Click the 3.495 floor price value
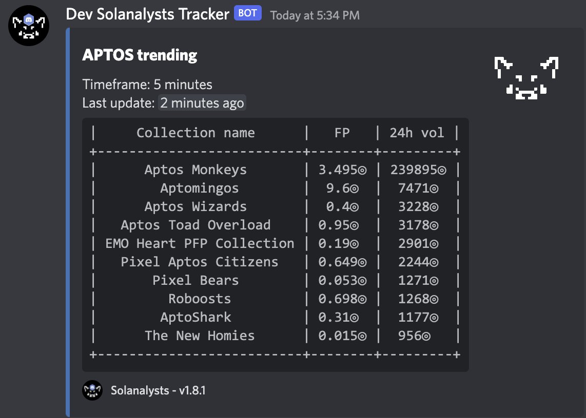 coord(342,170)
